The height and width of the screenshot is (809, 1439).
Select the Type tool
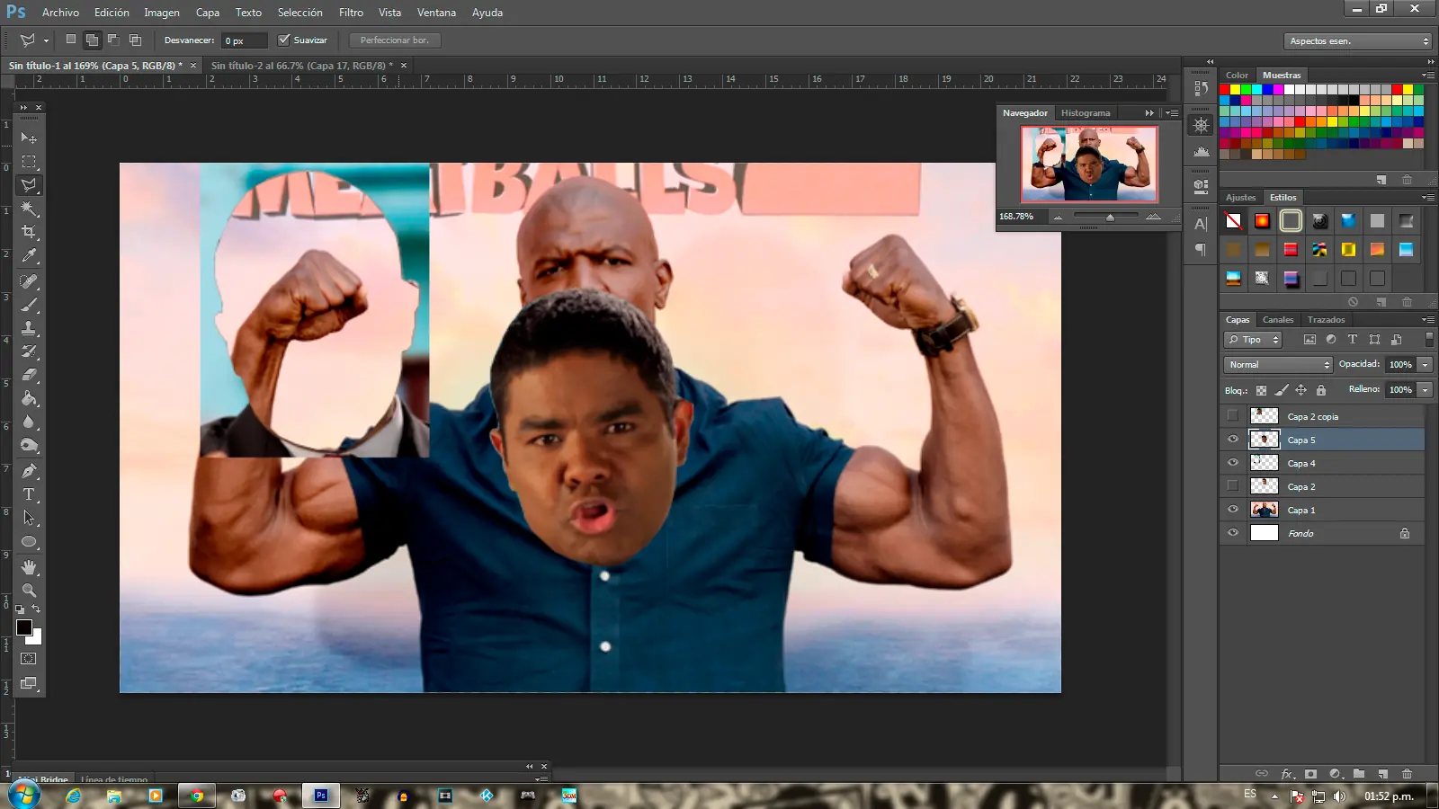click(x=29, y=494)
